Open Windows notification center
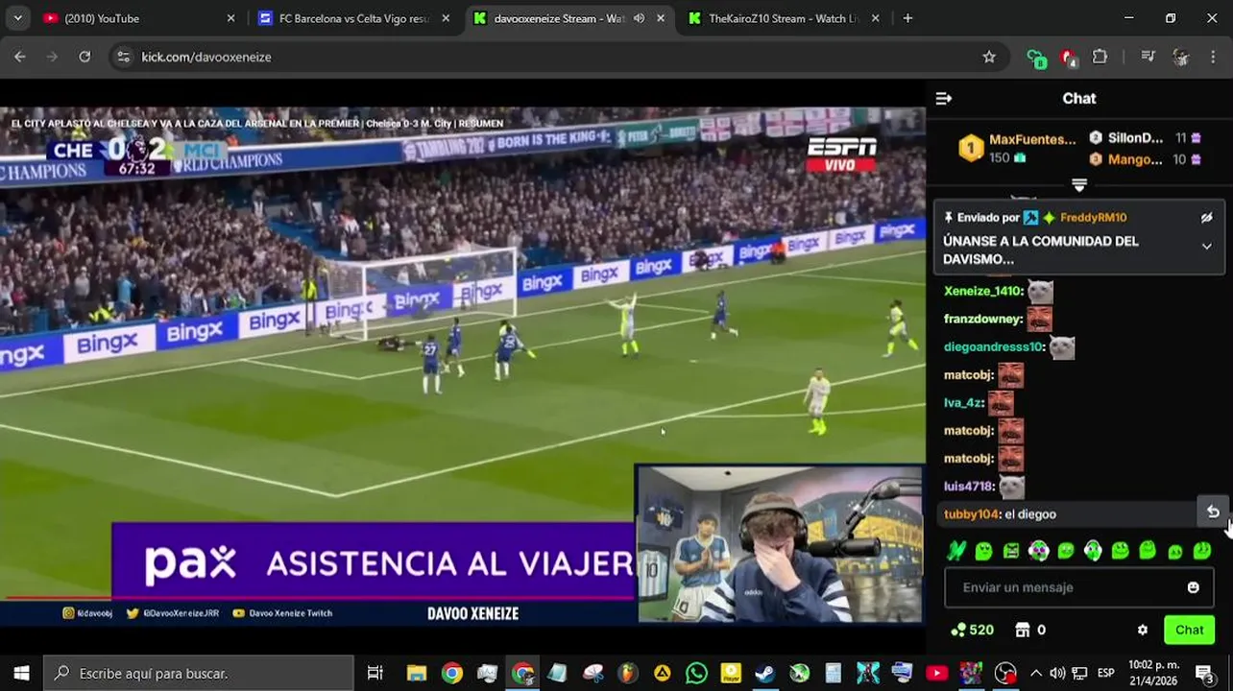The height and width of the screenshot is (691, 1233). tap(1205, 673)
